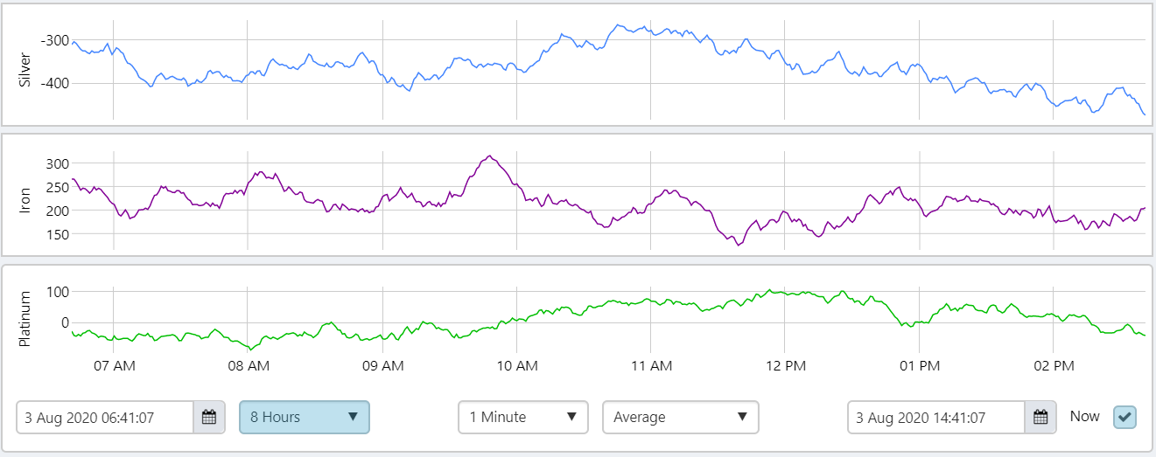Toggle the Now checkbox
Screen dimensions: 1156x457
coord(1124,417)
